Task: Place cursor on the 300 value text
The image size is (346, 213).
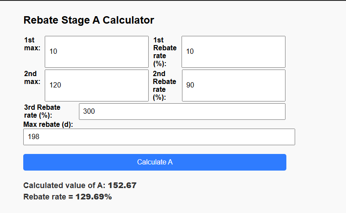Action: [89, 112]
